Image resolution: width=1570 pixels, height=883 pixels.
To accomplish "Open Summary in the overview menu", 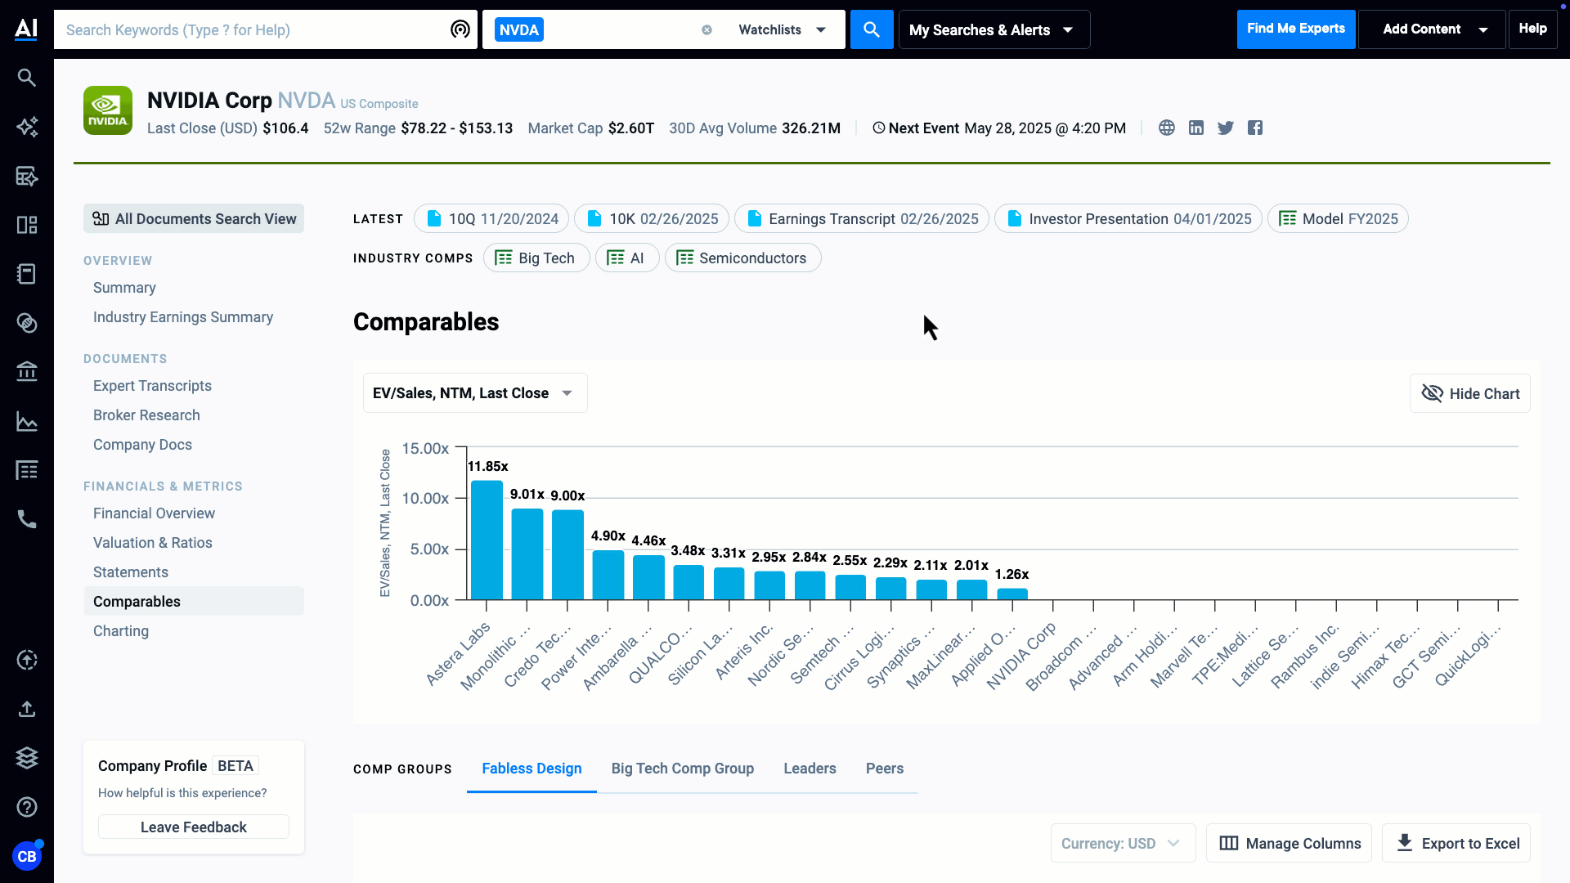I will click(124, 288).
